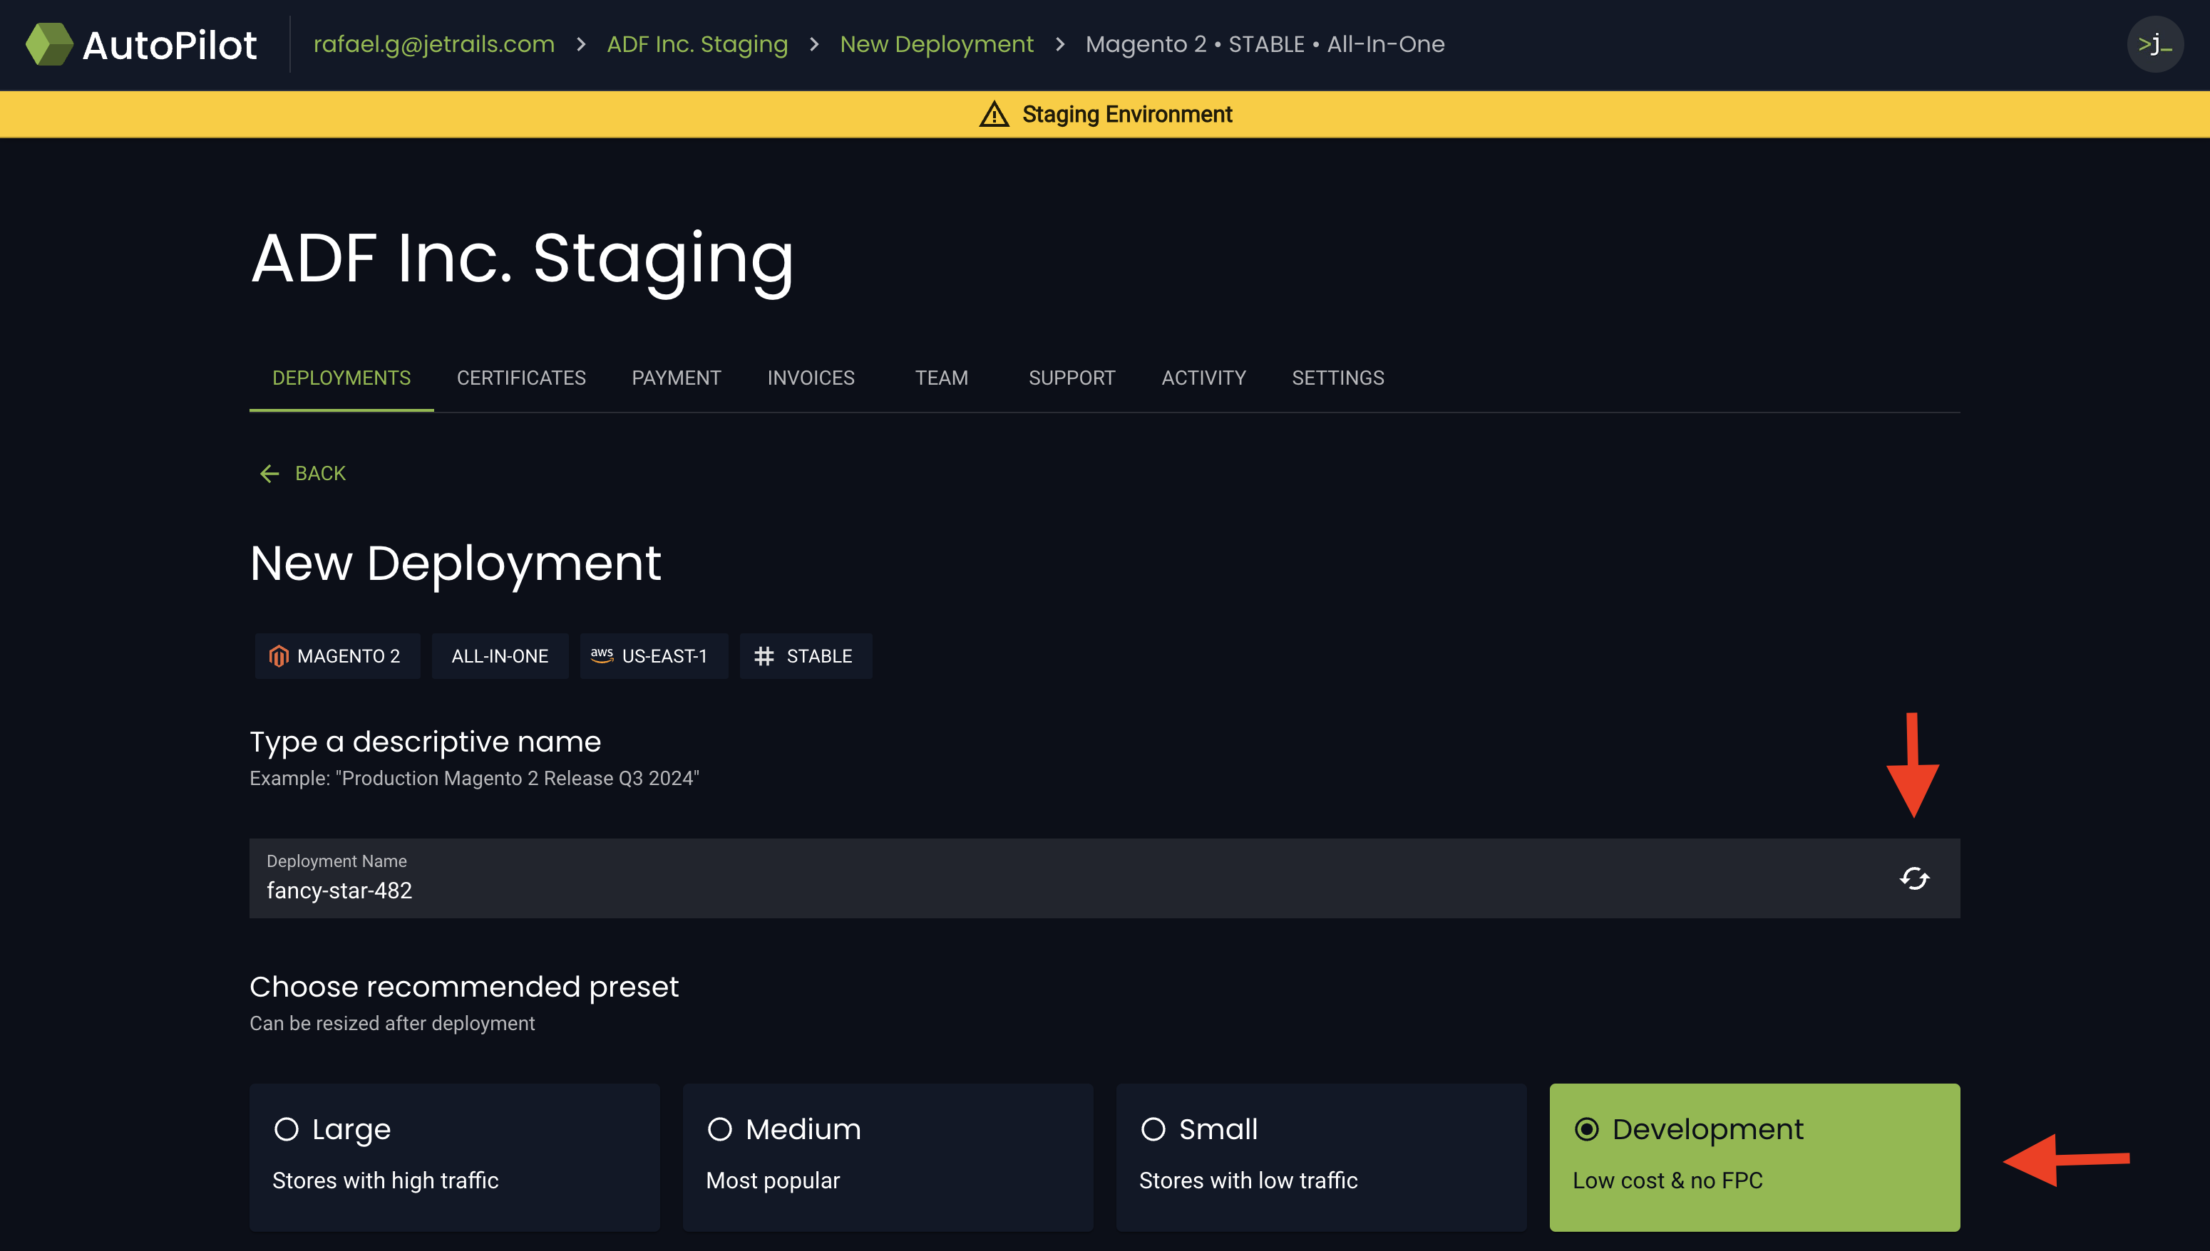The height and width of the screenshot is (1251, 2210).
Task: Open the PAYMENT tab
Action: [676, 377]
